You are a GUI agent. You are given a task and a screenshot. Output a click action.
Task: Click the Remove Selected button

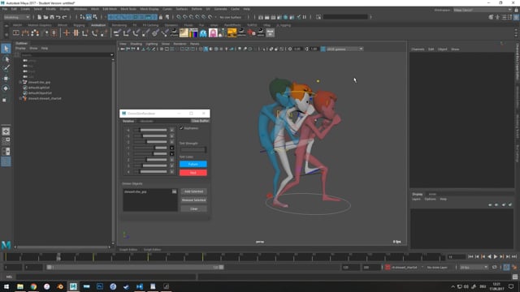click(193, 200)
